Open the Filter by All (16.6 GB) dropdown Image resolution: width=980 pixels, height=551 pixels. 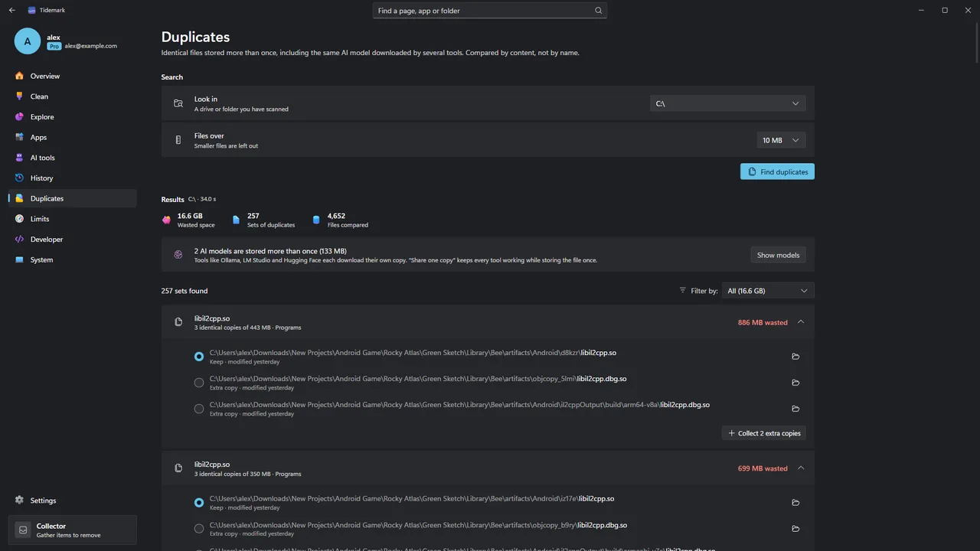point(768,291)
